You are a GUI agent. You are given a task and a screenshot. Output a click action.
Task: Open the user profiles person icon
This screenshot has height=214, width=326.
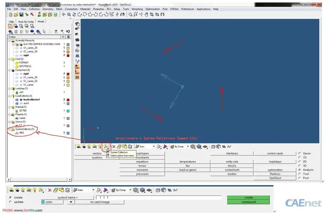39,15
